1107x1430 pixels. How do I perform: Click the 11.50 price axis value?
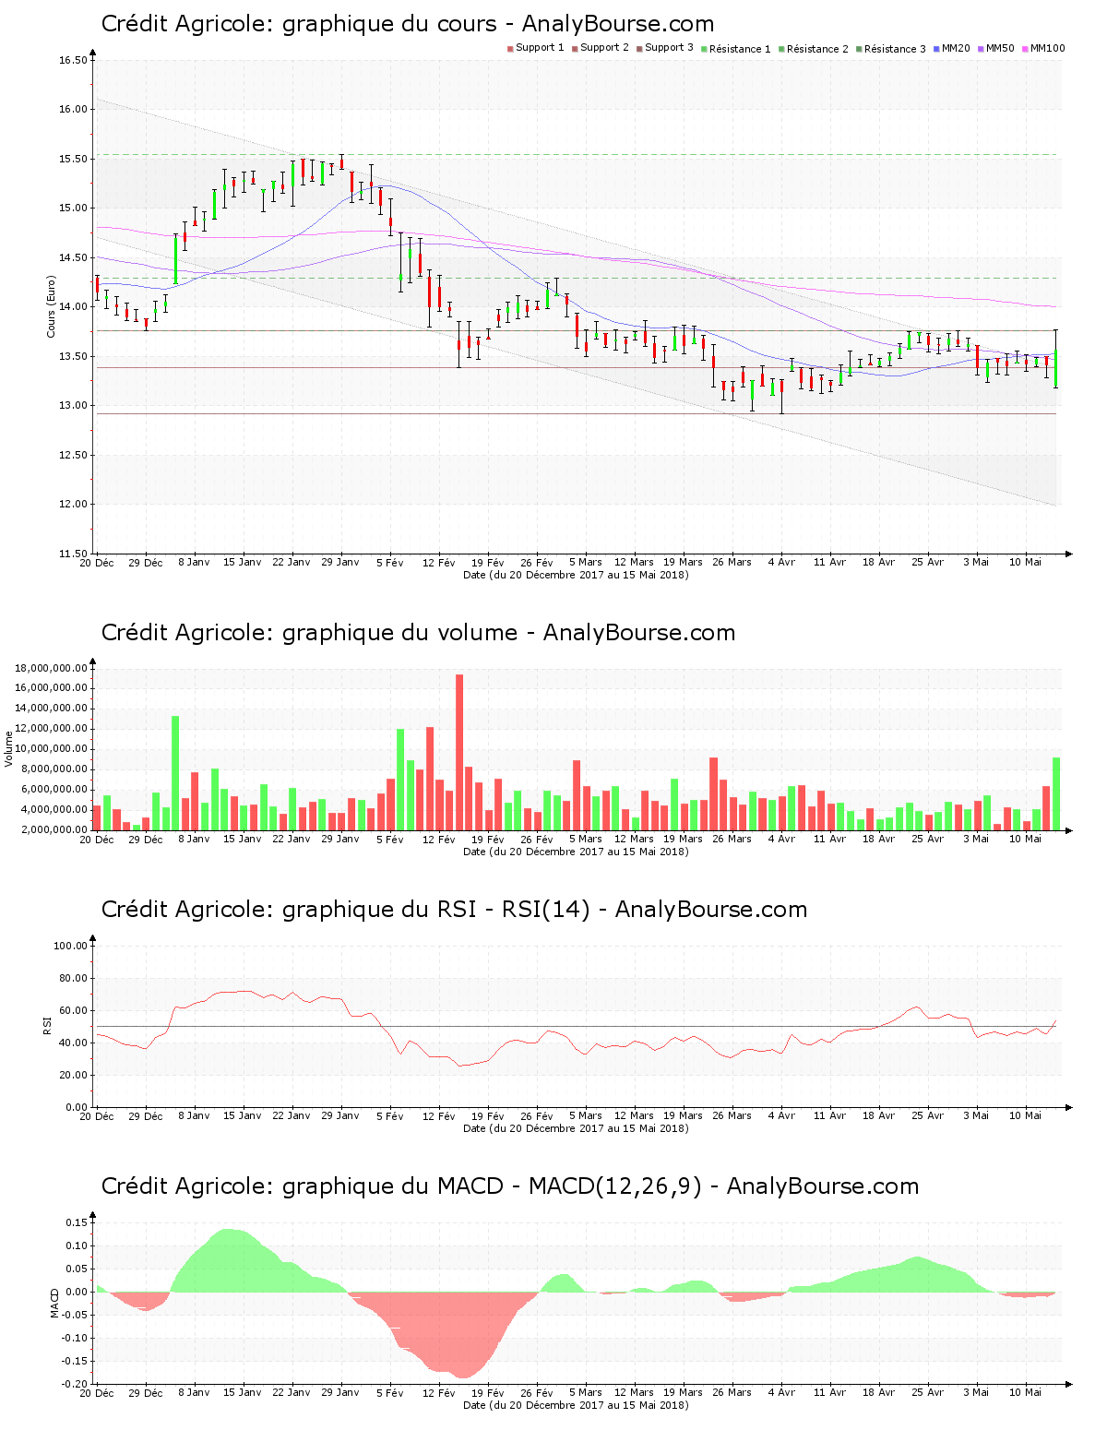73,554
